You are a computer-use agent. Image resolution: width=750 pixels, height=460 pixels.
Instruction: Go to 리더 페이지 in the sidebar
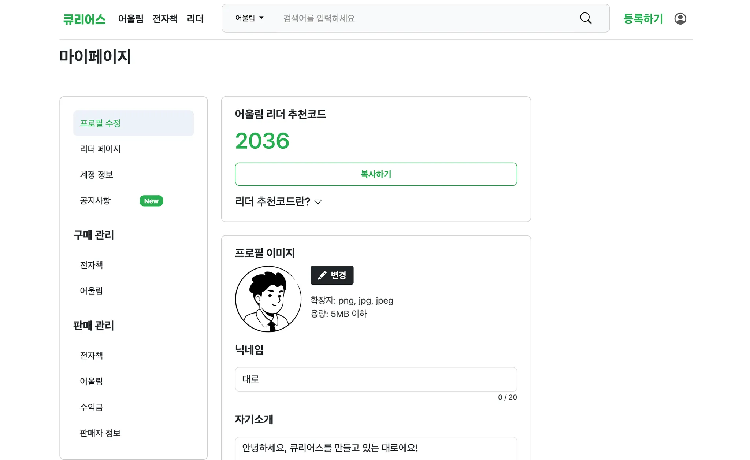click(100, 149)
